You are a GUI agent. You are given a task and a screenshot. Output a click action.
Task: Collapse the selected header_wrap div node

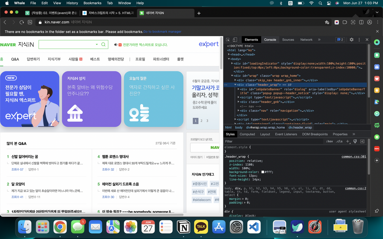coord(235,85)
